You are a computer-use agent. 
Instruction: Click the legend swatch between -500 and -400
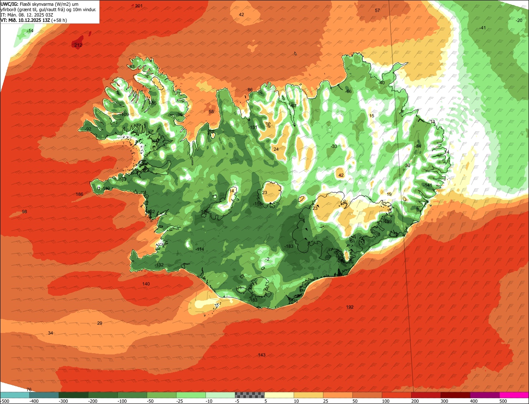coord(15,395)
